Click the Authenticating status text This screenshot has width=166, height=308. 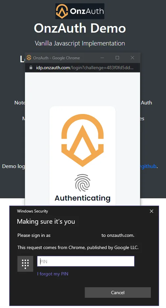coord(83,198)
